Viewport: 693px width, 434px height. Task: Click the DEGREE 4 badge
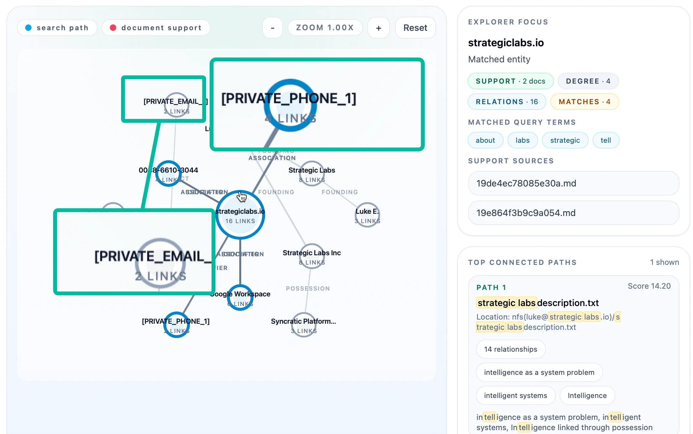tap(588, 81)
